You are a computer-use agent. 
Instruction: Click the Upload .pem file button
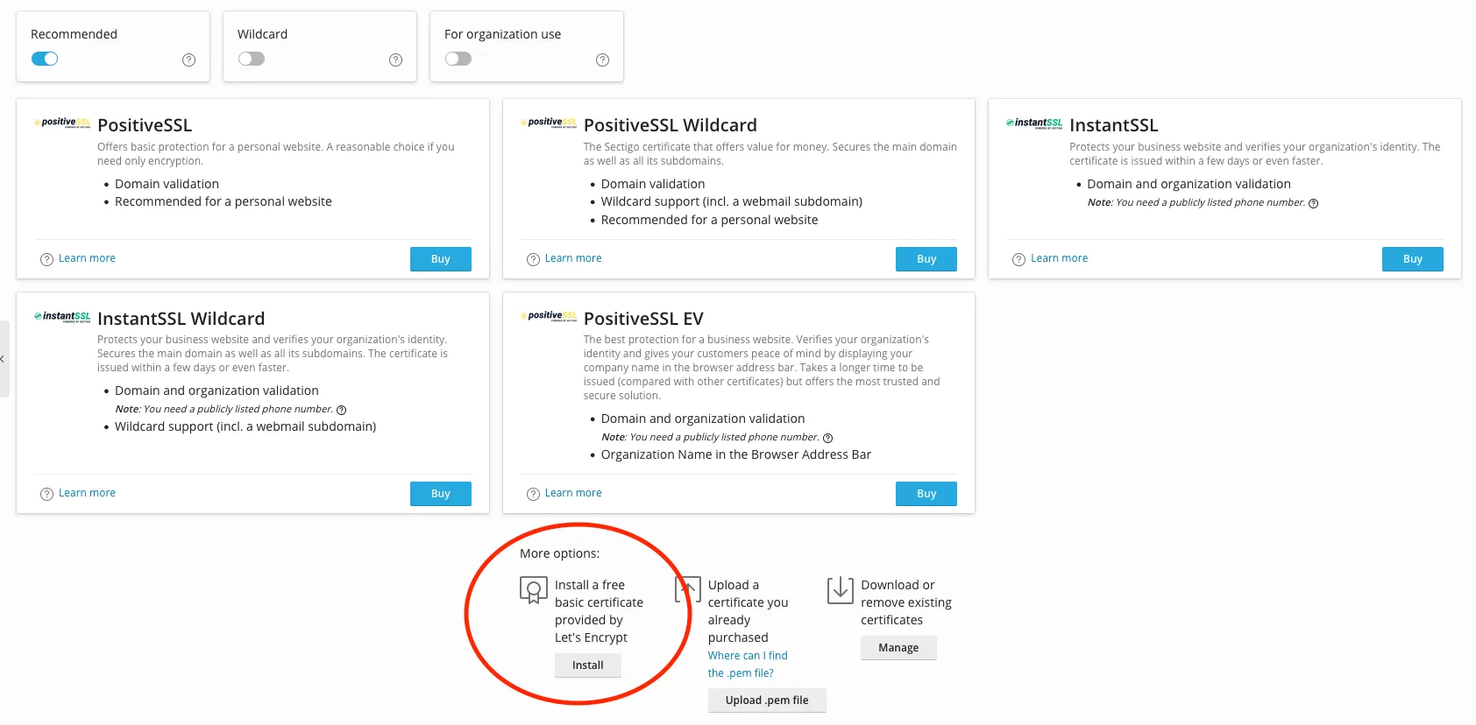[767, 700]
